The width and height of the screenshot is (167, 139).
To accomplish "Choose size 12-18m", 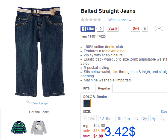I will (x=106, y=118).
